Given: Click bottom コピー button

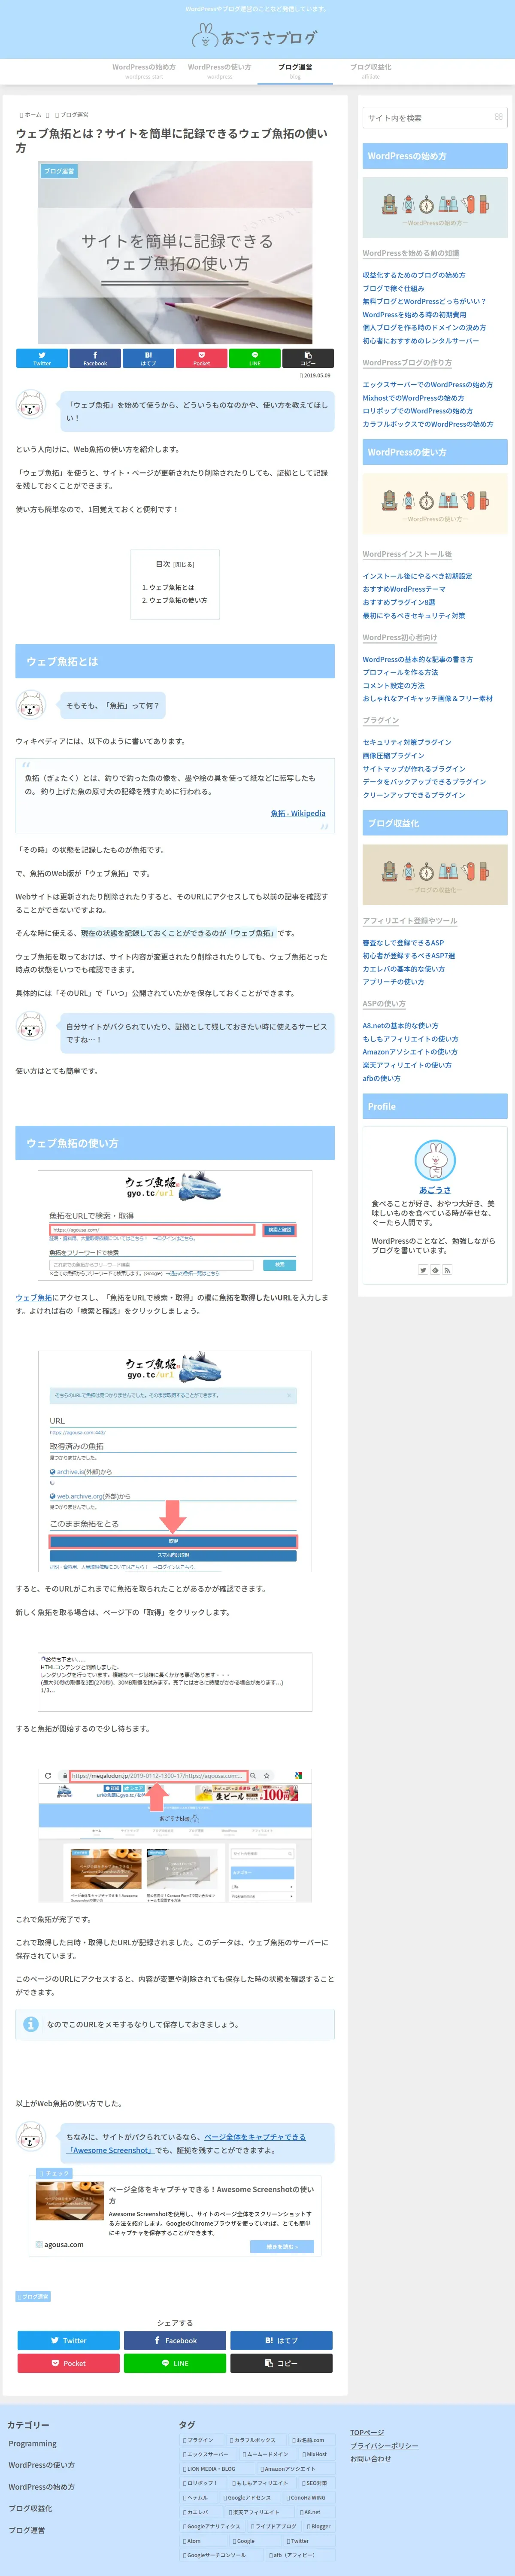Looking at the screenshot, I should 281,2364.
